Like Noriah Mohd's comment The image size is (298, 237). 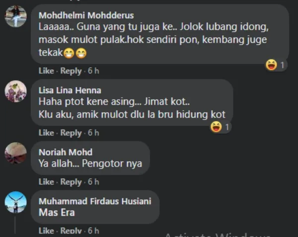click(x=46, y=182)
